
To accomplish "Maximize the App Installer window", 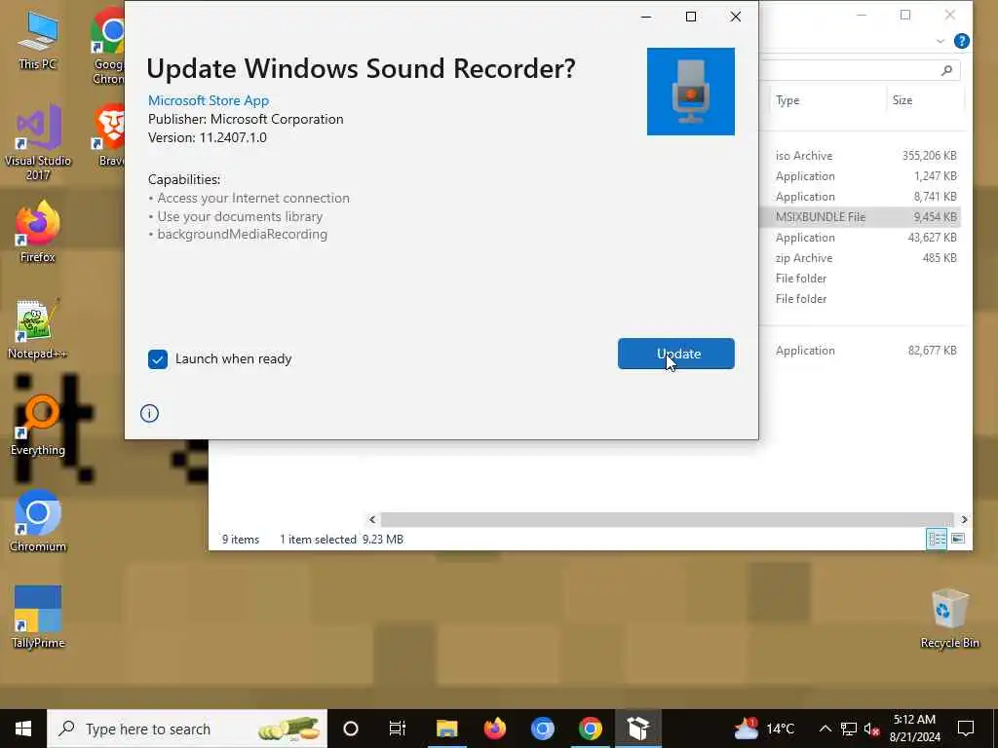I will (691, 17).
